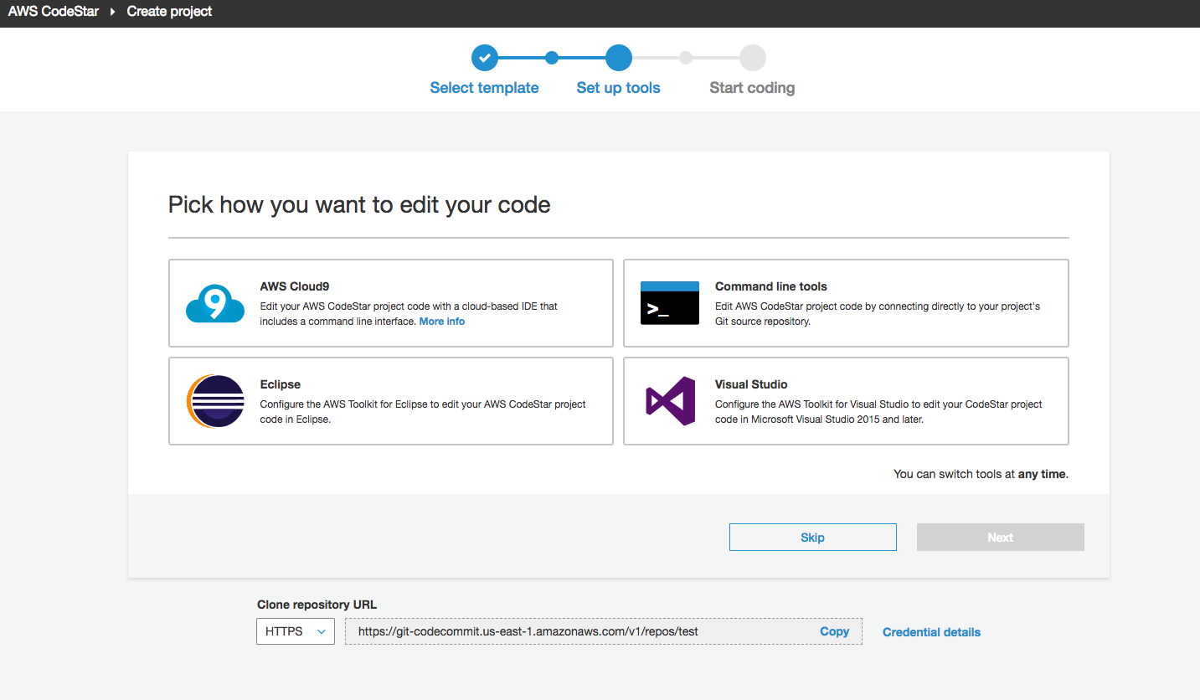Click the completed Select template checkmark circle

tap(484, 57)
